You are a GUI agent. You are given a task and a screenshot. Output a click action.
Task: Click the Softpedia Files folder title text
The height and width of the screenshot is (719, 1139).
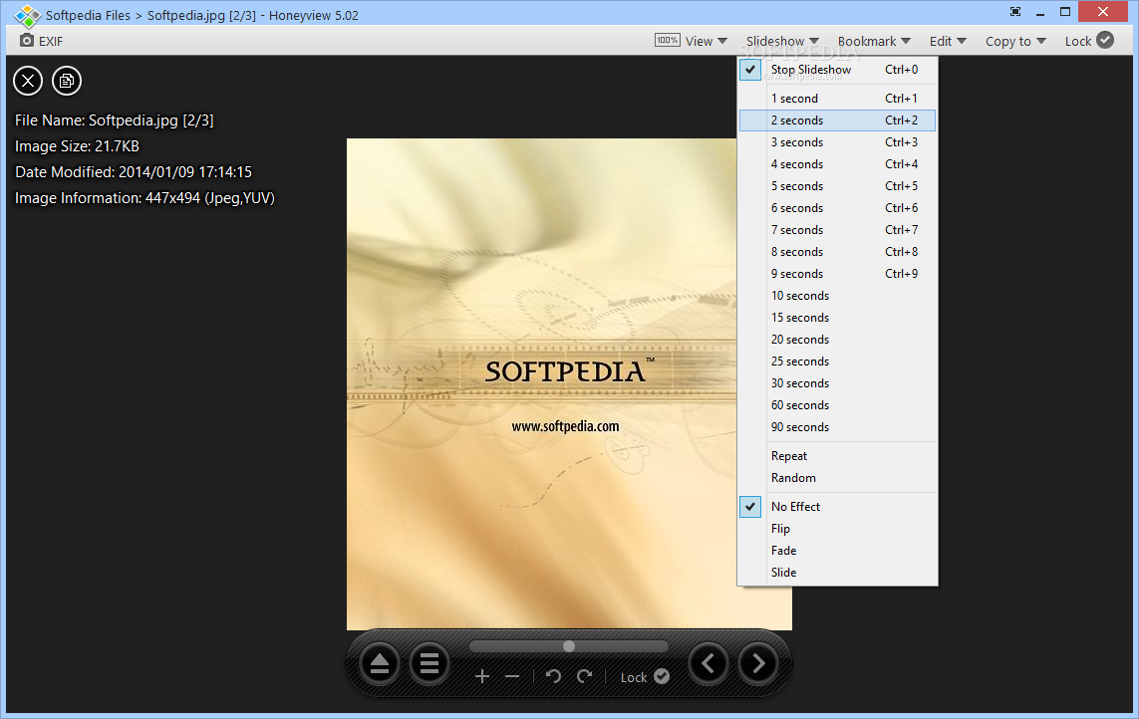88,15
